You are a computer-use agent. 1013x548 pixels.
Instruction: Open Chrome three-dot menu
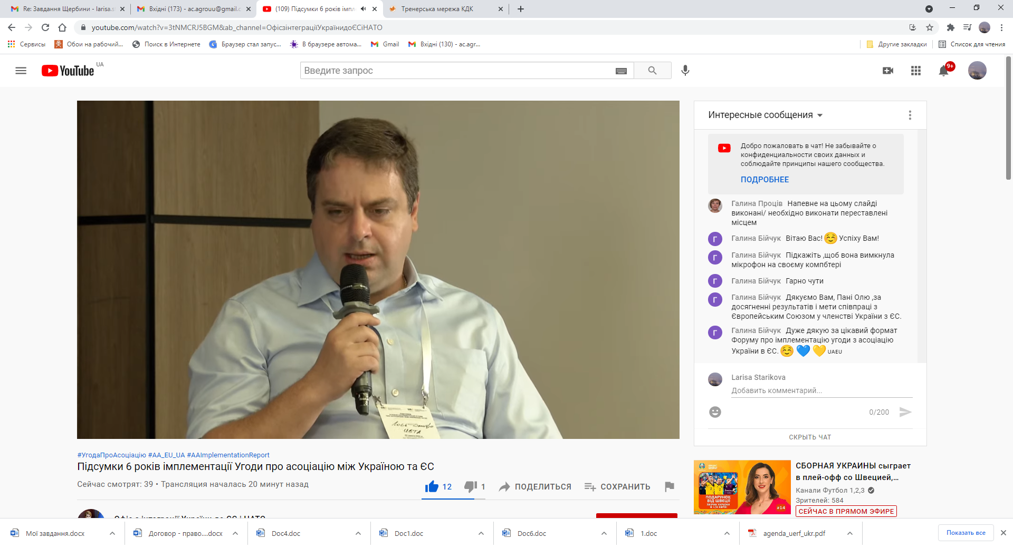pos(1001,27)
